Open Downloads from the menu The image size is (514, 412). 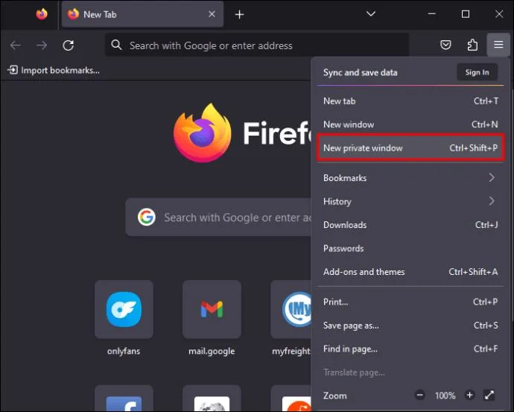[410, 225]
